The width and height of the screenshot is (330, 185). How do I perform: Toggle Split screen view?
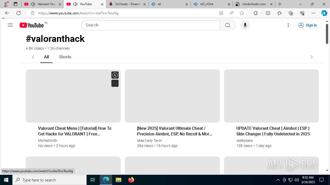coord(268,13)
